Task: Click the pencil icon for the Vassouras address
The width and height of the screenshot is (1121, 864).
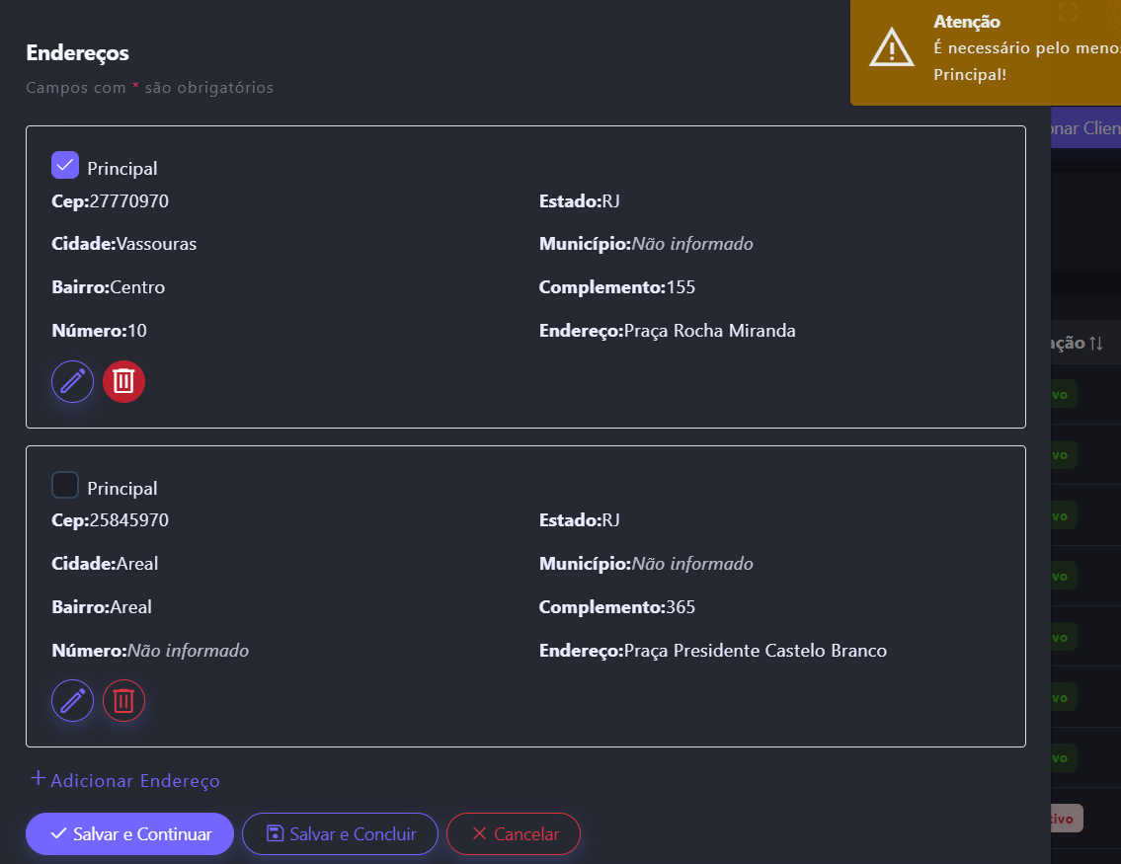Action: (x=73, y=381)
